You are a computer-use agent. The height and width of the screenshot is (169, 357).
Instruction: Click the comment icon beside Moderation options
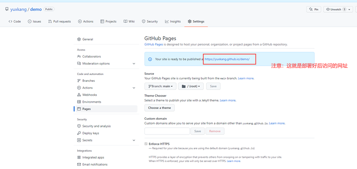(x=79, y=63)
